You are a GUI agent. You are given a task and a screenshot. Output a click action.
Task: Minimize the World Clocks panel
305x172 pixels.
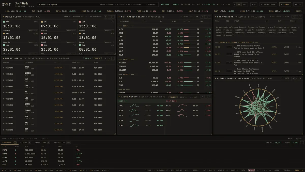click(x=109, y=17)
